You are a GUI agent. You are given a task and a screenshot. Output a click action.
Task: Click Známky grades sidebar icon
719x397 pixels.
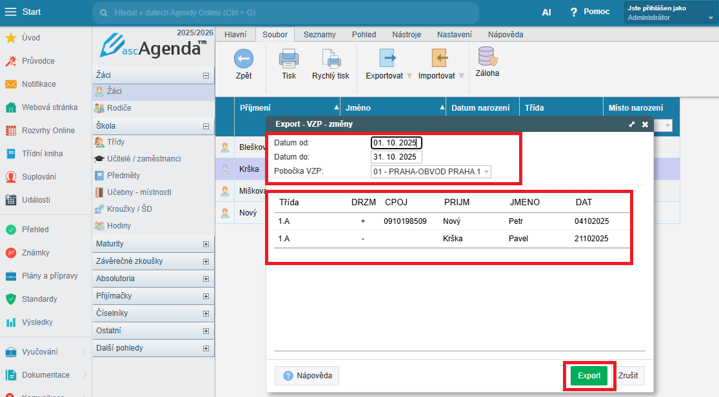tap(11, 253)
